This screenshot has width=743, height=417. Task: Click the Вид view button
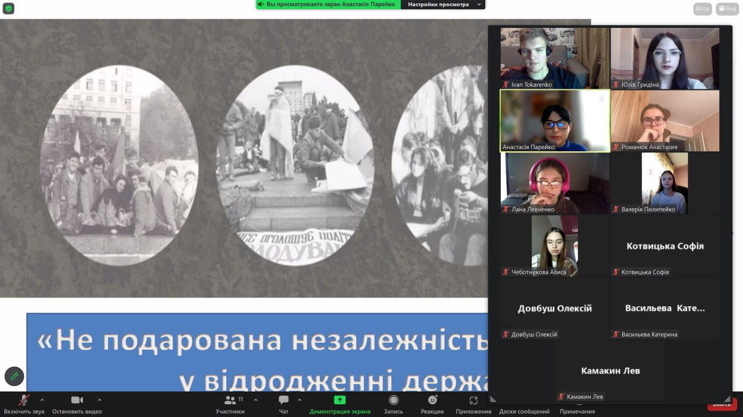tap(727, 9)
